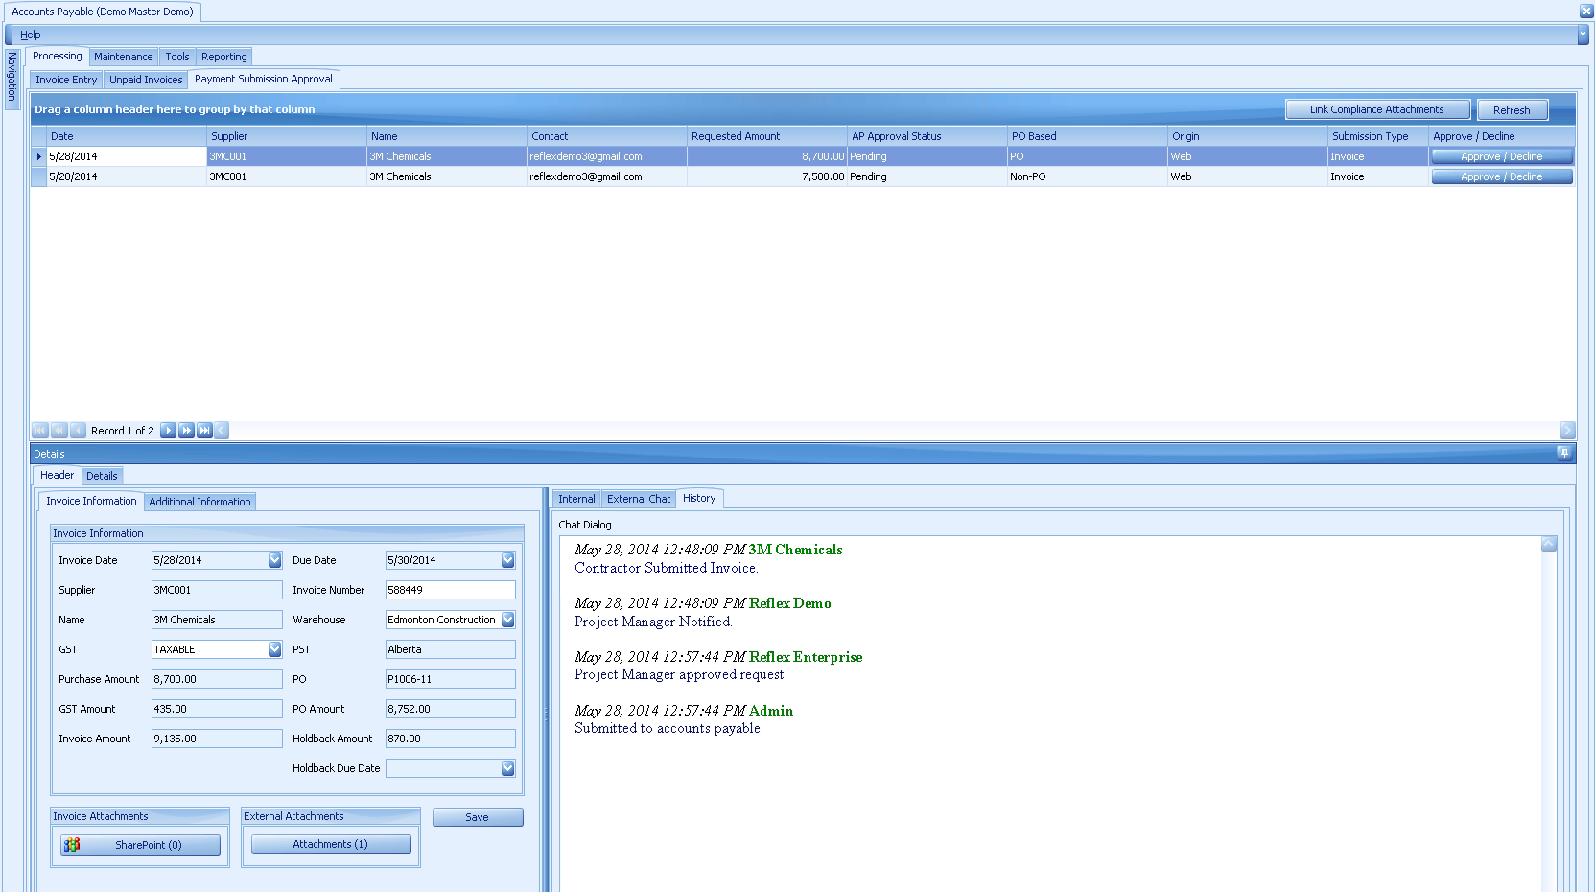This screenshot has height=892, width=1595.
Task: Open the GST taxable dropdown
Action: [x=274, y=649]
